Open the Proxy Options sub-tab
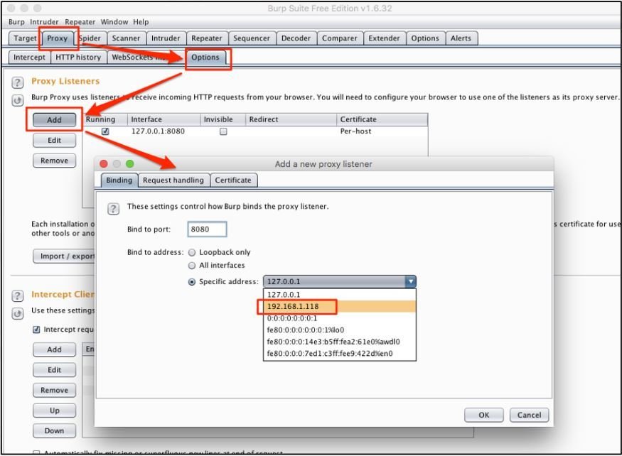The height and width of the screenshot is (456, 622). click(205, 57)
